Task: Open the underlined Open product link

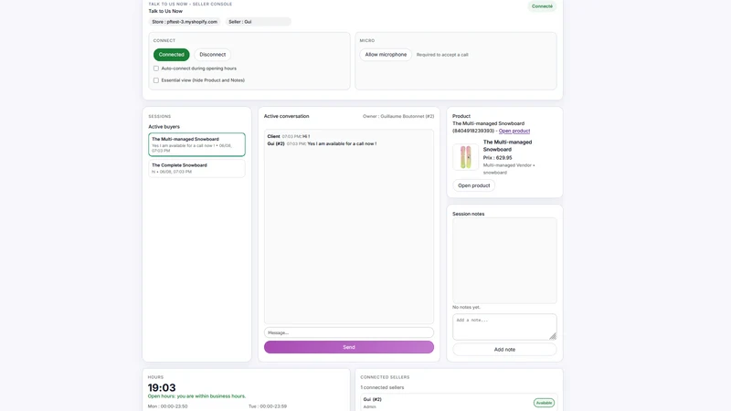Action: (514, 131)
